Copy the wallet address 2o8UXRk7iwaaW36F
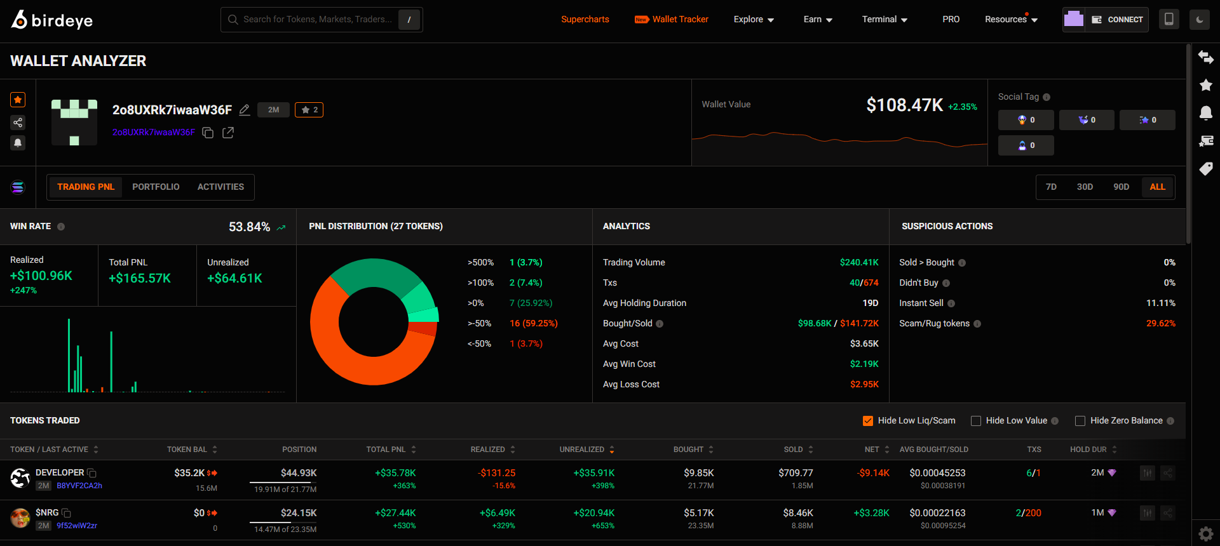 coord(208,133)
